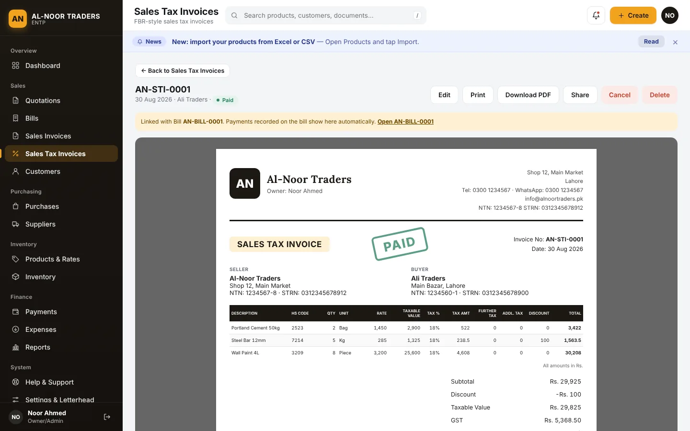Click the Quotations document icon
Screen dimensions: 690x431
(15, 101)
